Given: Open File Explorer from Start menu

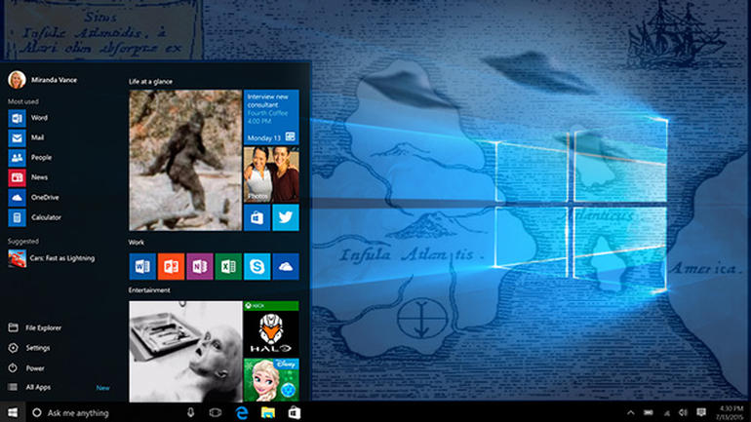Looking at the screenshot, I should point(35,328).
